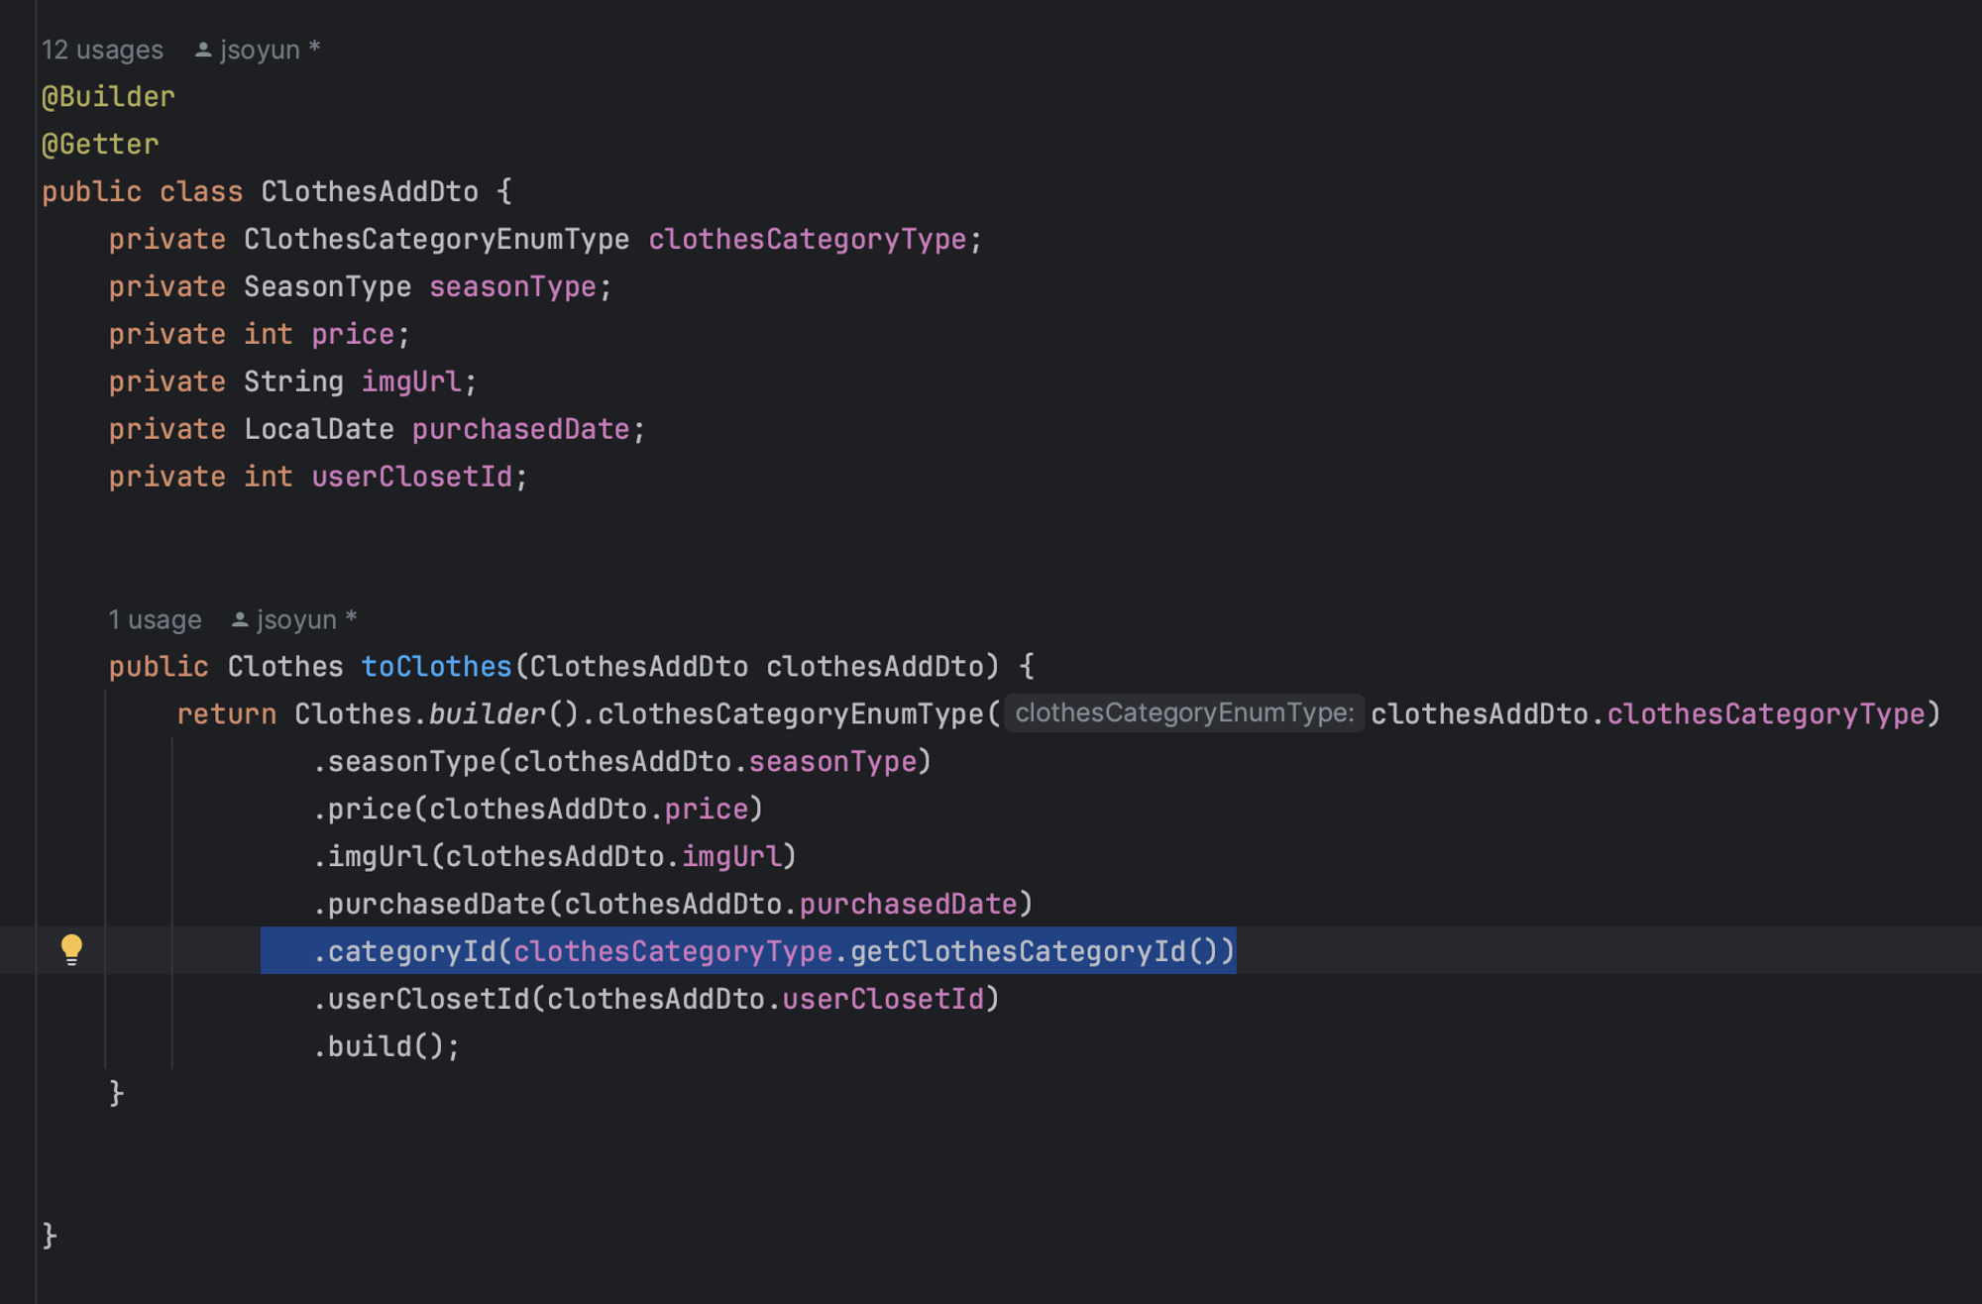Click the LocalDate type in field declaration
This screenshot has height=1304, width=1982.
click(x=318, y=430)
